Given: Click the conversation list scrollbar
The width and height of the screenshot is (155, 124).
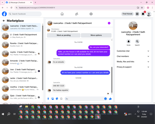Looking at the screenshot, I should tap(42, 58).
